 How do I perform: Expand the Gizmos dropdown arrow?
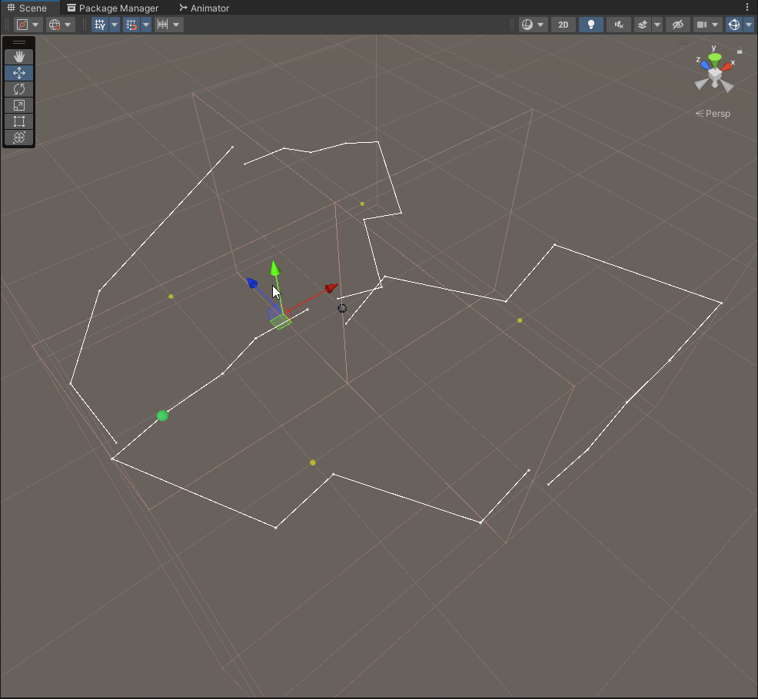click(x=749, y=25)
